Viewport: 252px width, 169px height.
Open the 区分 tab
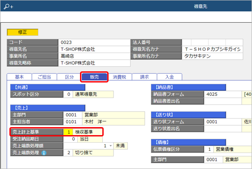[69, 77]
